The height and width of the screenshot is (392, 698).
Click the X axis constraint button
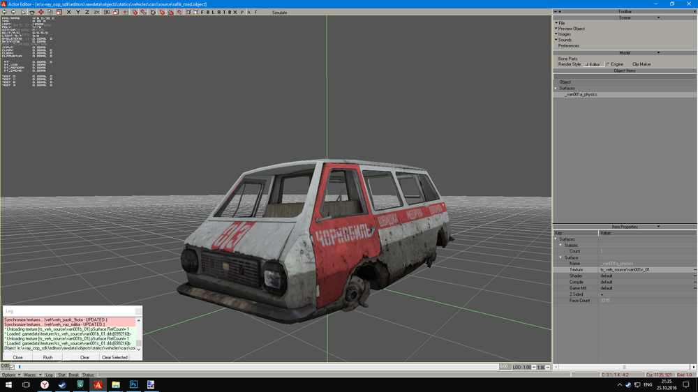pos(70,13)
